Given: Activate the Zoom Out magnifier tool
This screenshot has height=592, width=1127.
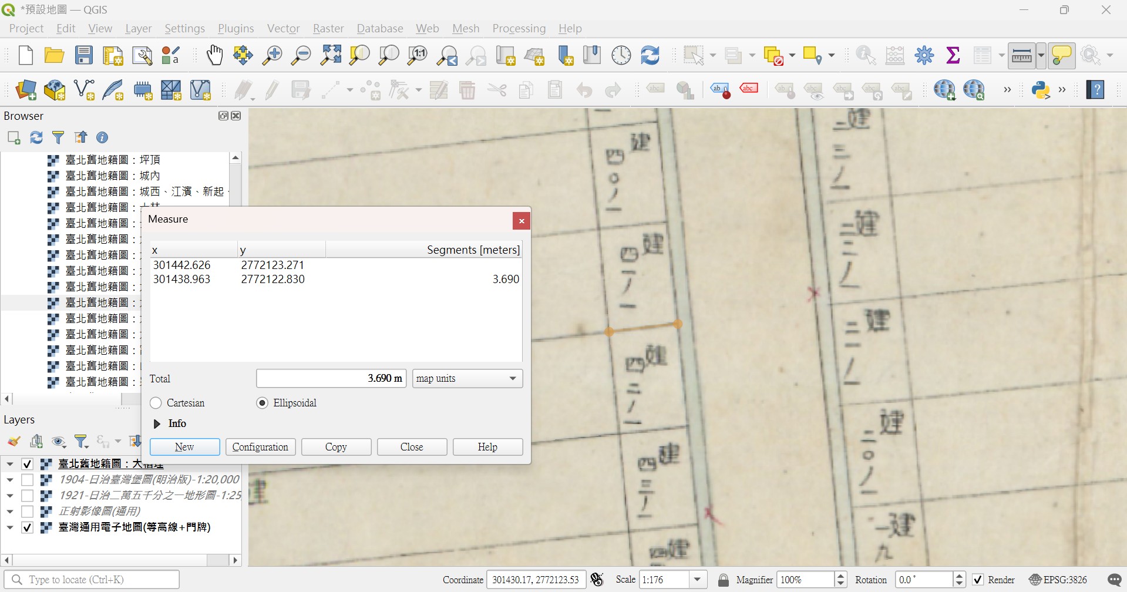Looking at the screenshot, I should point(301,55).
